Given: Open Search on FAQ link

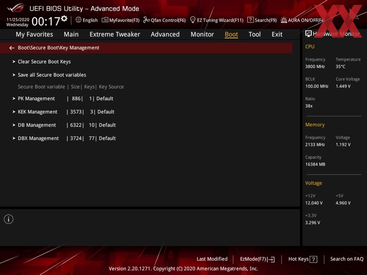Looking at the screenshot, I should (347, 259).
